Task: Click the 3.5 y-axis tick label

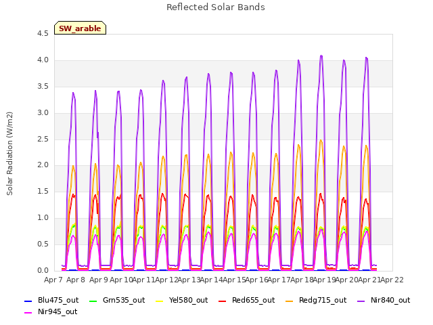Action: point(43,86)
